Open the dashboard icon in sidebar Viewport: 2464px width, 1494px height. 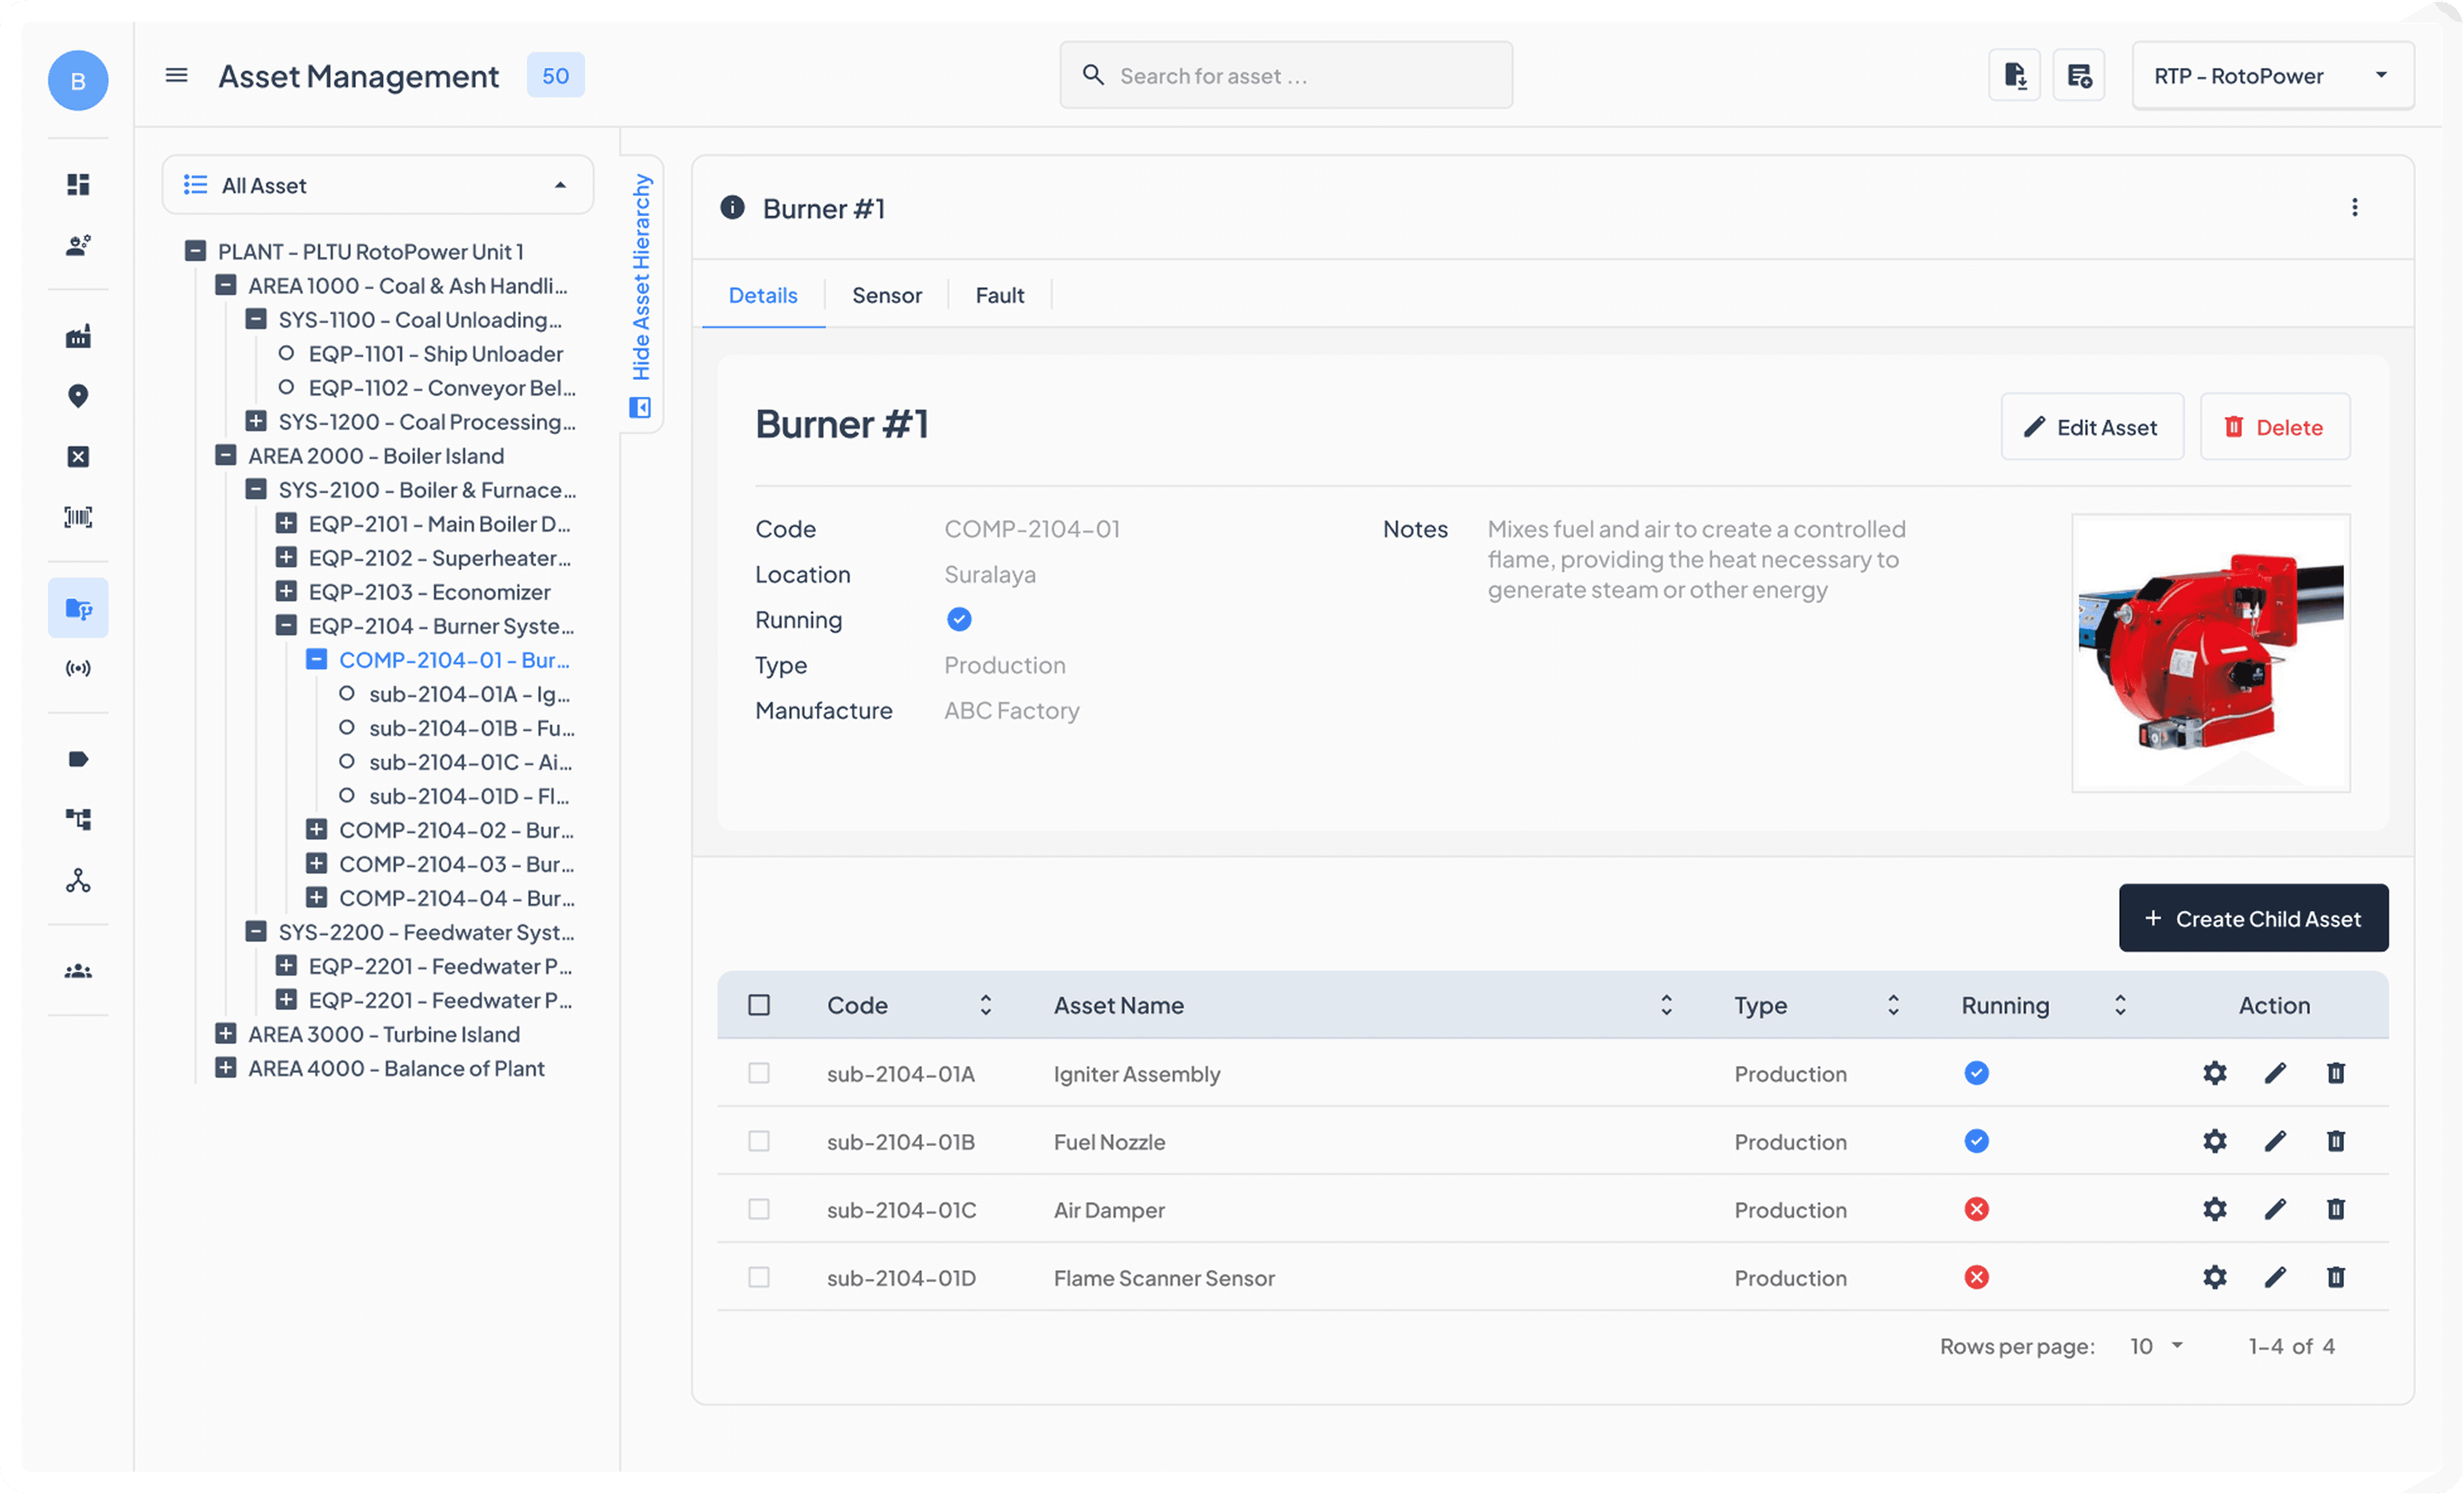pyautogui.click(x=78, y=184)
